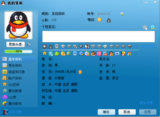Click the edit icon next to the account number
The width and height of the screenshot is (160, 117).
click(x=122, y=14)
